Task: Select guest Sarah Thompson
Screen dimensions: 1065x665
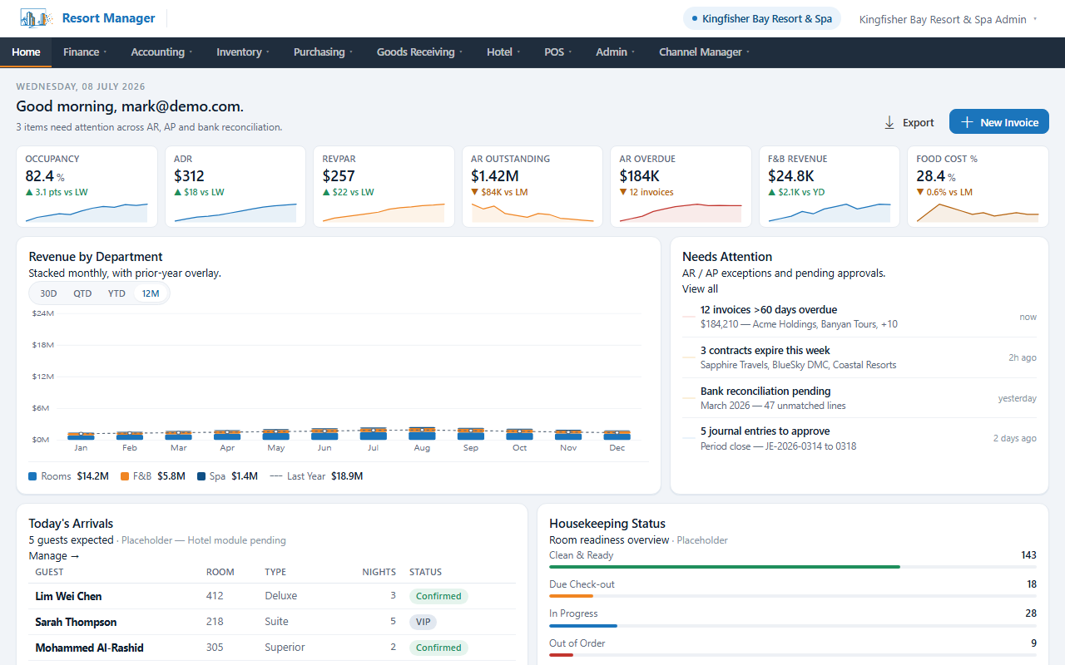Action: click(x=76, y=622)
